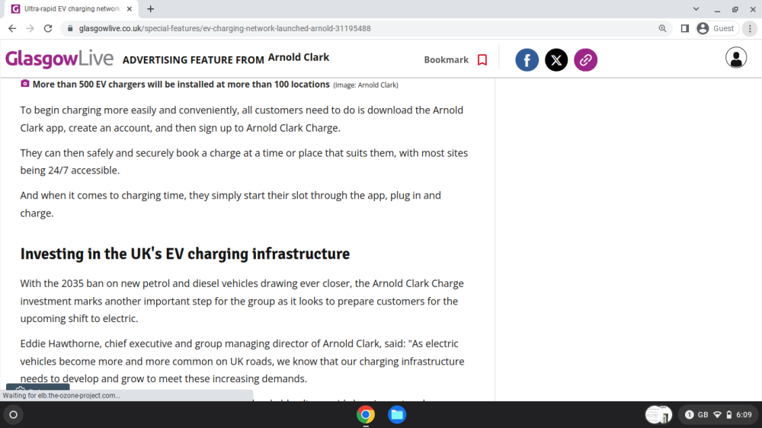This screenshot has height=428, width=762.
Task: Select the Ultra-rapid EV charging network tab
Action: (x=72, y=8)
